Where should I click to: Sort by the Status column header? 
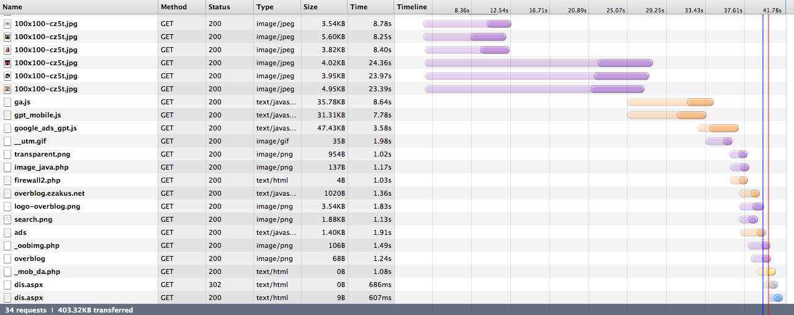219,7
